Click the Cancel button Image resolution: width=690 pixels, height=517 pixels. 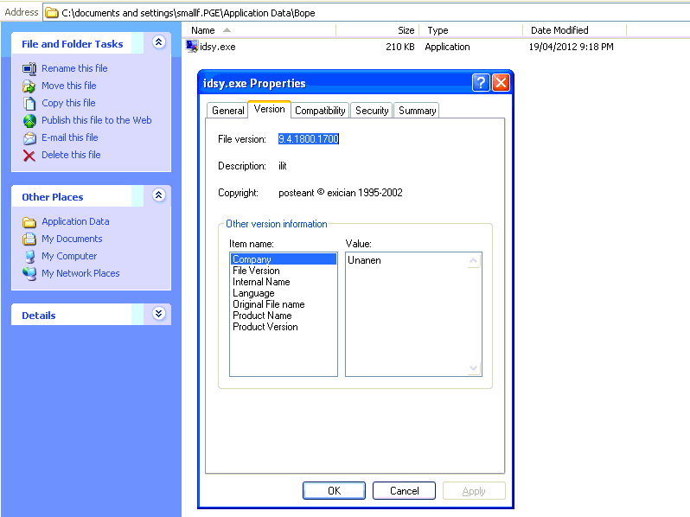click(404, 490)
